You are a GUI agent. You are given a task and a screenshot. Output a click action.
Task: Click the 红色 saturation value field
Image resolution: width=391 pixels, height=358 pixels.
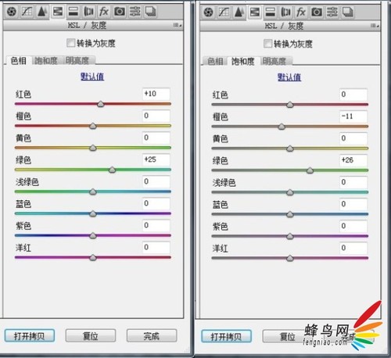click(x=353, y=95)
